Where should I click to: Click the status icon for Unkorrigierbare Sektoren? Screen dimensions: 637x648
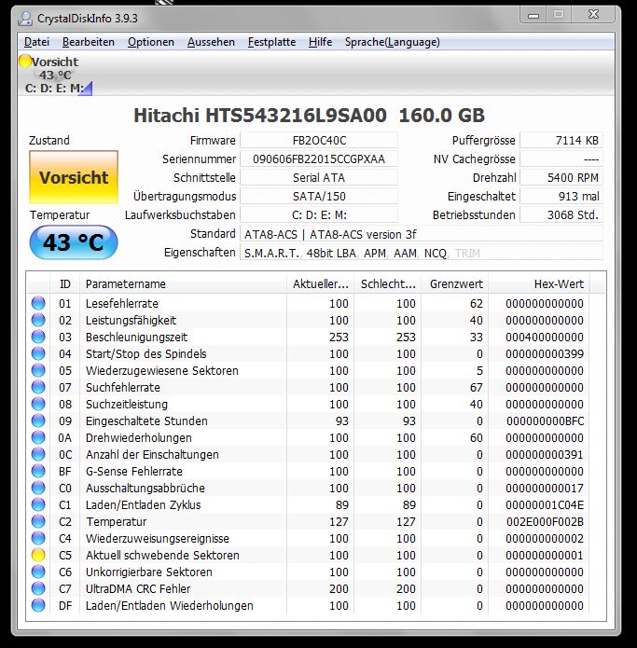tap(38, 572)
